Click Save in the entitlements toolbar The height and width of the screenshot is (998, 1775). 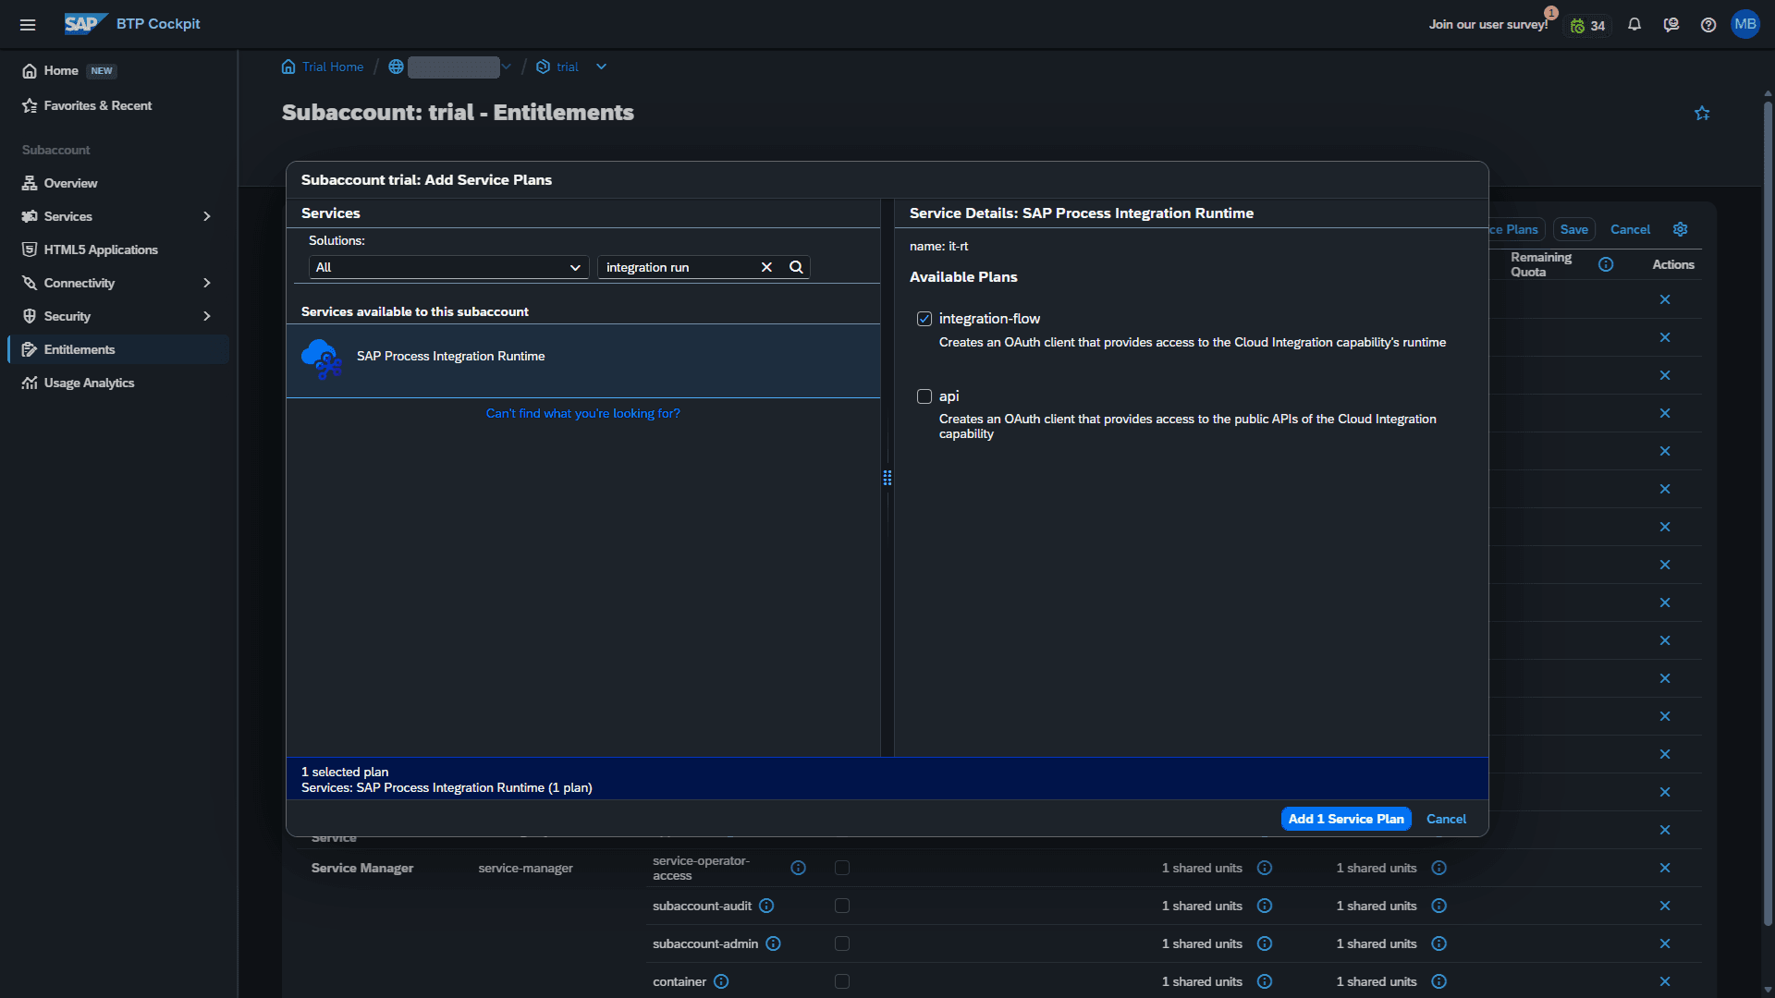point(1574,229)
